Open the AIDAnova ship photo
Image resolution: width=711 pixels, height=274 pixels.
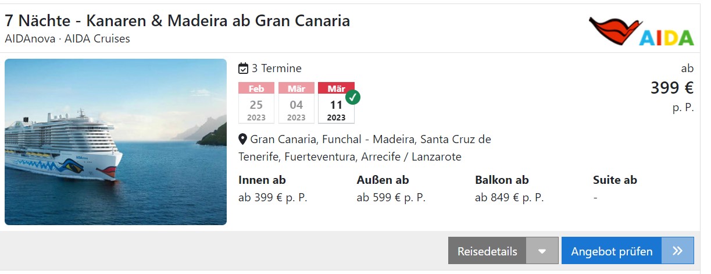pyautogui.click(x=116, y=142)
